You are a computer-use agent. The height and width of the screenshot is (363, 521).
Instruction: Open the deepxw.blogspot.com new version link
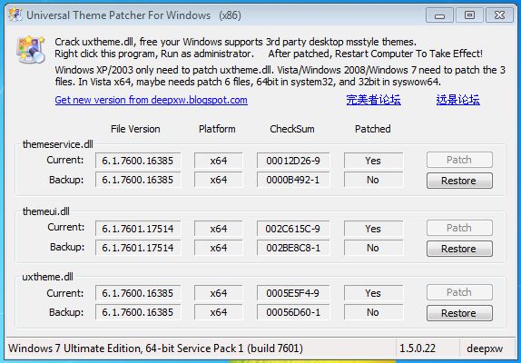[152, 100]
